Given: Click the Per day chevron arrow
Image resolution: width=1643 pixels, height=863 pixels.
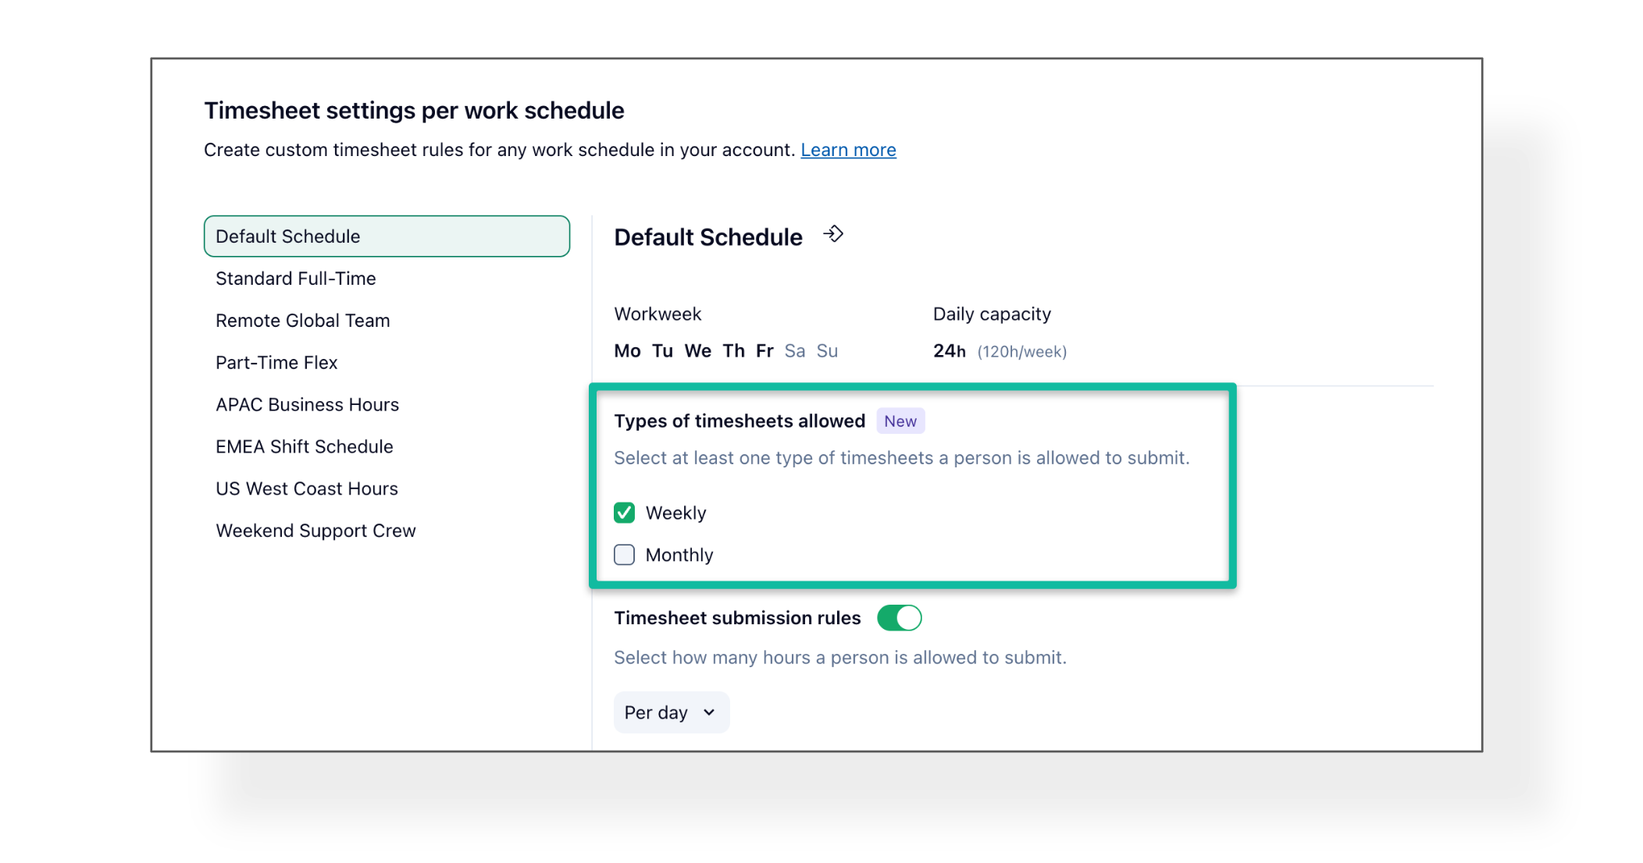Looking at the screenshot, I should click(x=709, y=712).
